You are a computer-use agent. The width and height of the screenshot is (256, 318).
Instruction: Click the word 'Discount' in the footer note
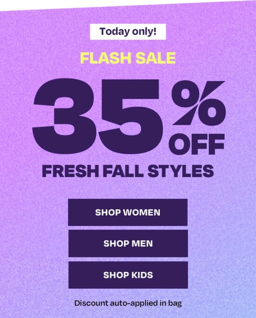(91, 303)
